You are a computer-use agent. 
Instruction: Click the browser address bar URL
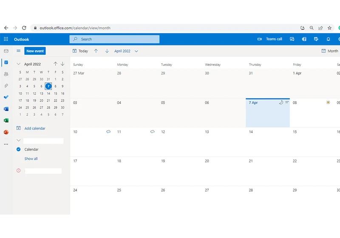pyautogui.click(x=75, y=28)
